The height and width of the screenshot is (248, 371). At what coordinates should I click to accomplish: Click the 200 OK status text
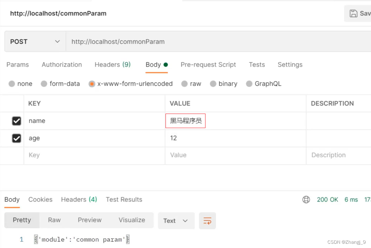[327, 200]
